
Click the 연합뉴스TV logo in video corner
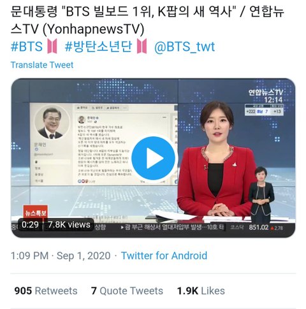266,92
